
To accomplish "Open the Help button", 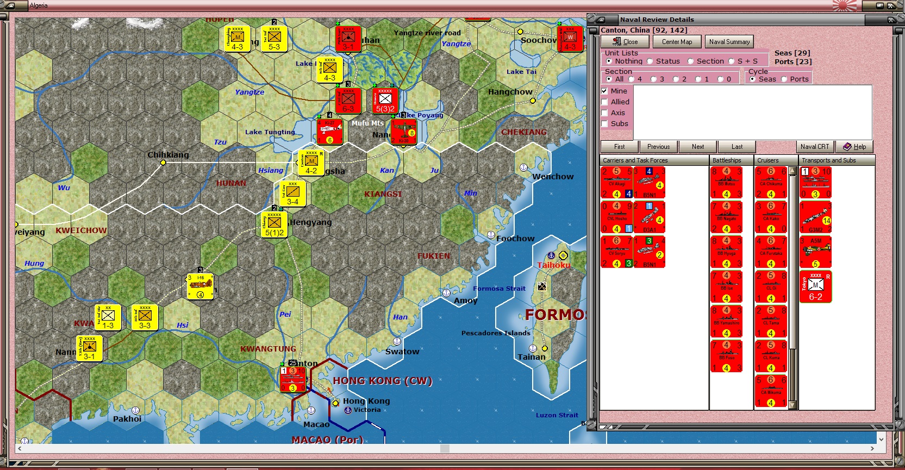I will pyautogui.click(x=854, y=147).
